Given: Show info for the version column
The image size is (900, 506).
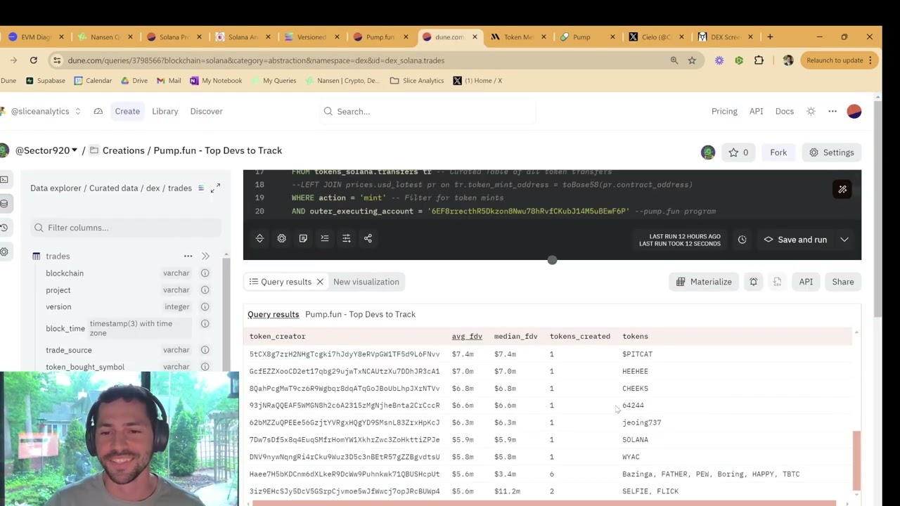Looking at the screenshot, I should [x=205, y=306].
